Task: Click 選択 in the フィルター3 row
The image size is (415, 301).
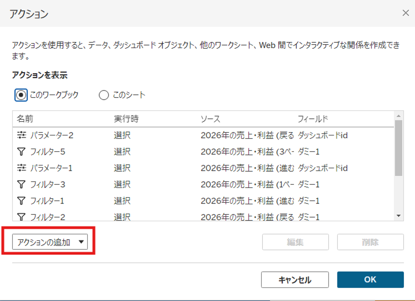Action: pos(122,184)
